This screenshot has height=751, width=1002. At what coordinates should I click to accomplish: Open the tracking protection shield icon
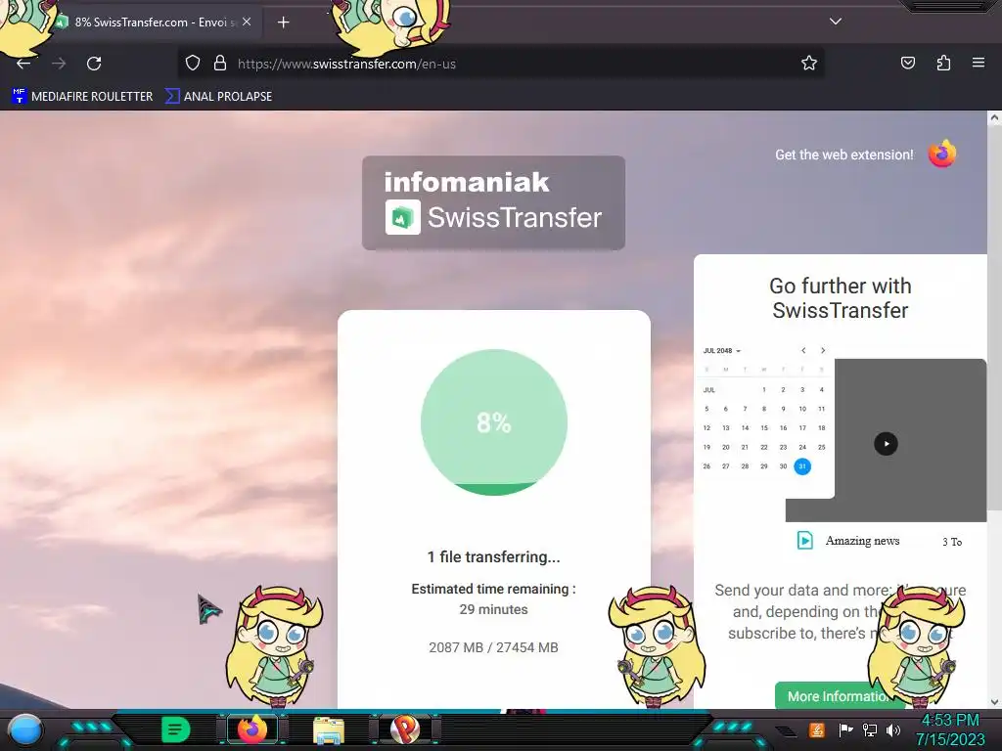pyautogui.click(x=193, y=64)
